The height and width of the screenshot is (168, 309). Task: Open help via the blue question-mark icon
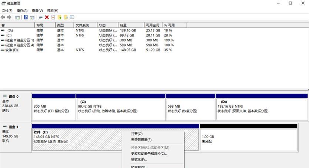tap(26, 17)
